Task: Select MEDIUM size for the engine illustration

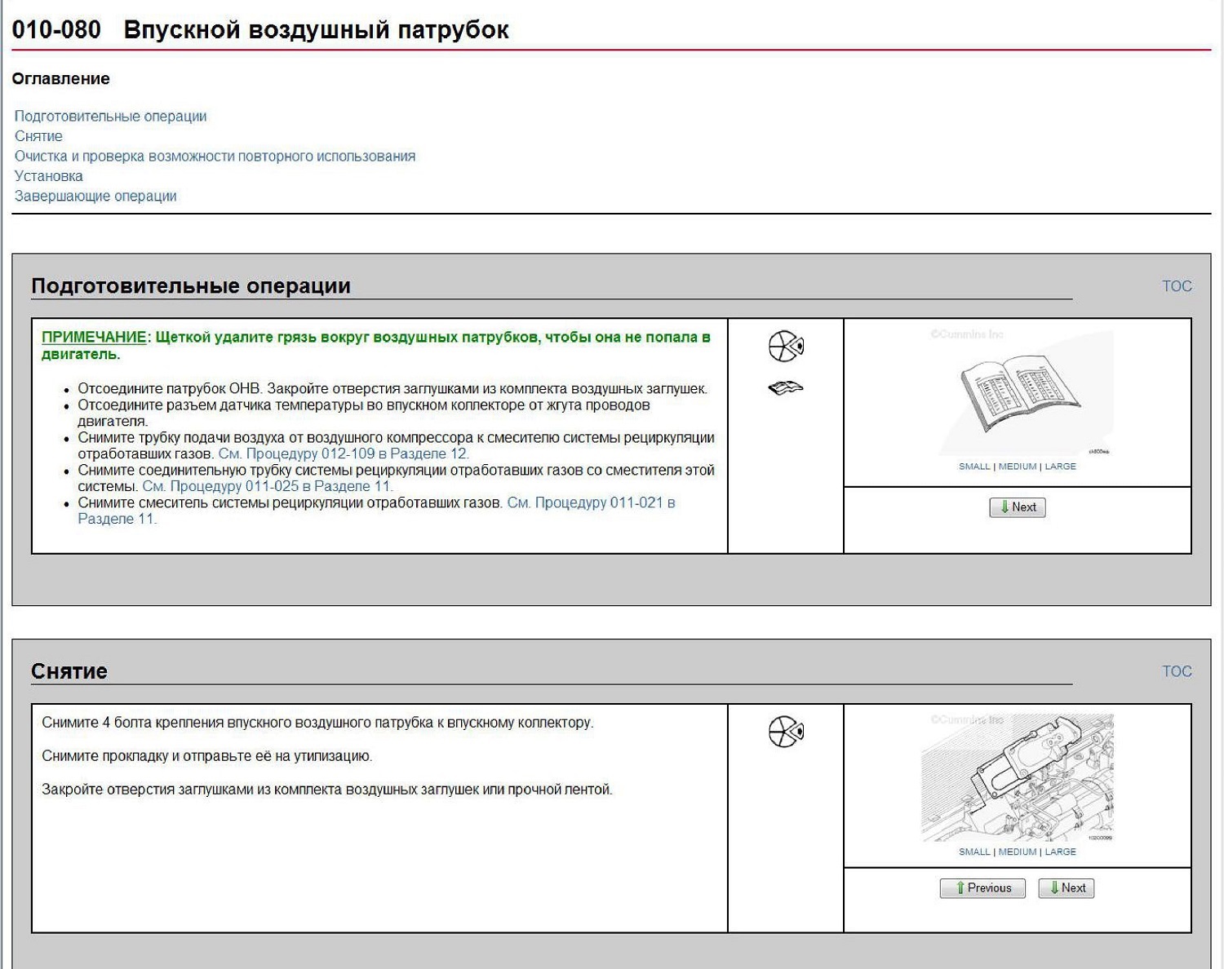Action: click(1018, 852)
